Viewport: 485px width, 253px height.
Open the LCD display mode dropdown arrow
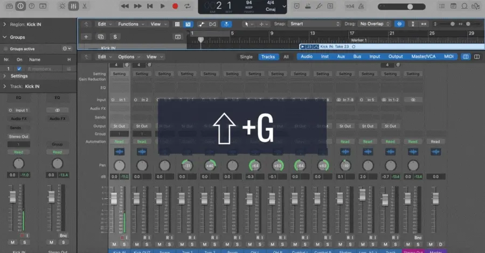click(284, 6)
